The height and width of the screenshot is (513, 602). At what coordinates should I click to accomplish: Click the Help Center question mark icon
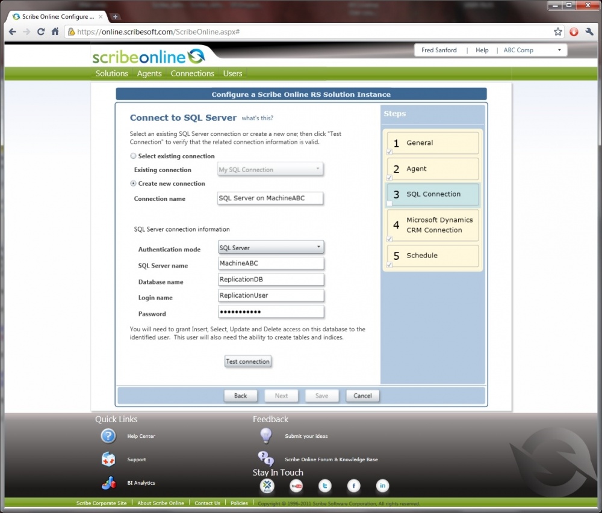[x=108, y=436]
